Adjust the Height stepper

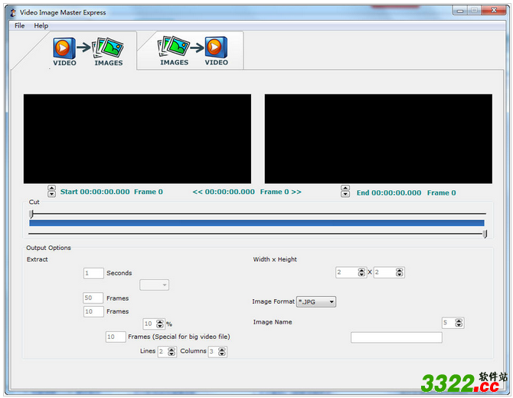click(399, 272)
